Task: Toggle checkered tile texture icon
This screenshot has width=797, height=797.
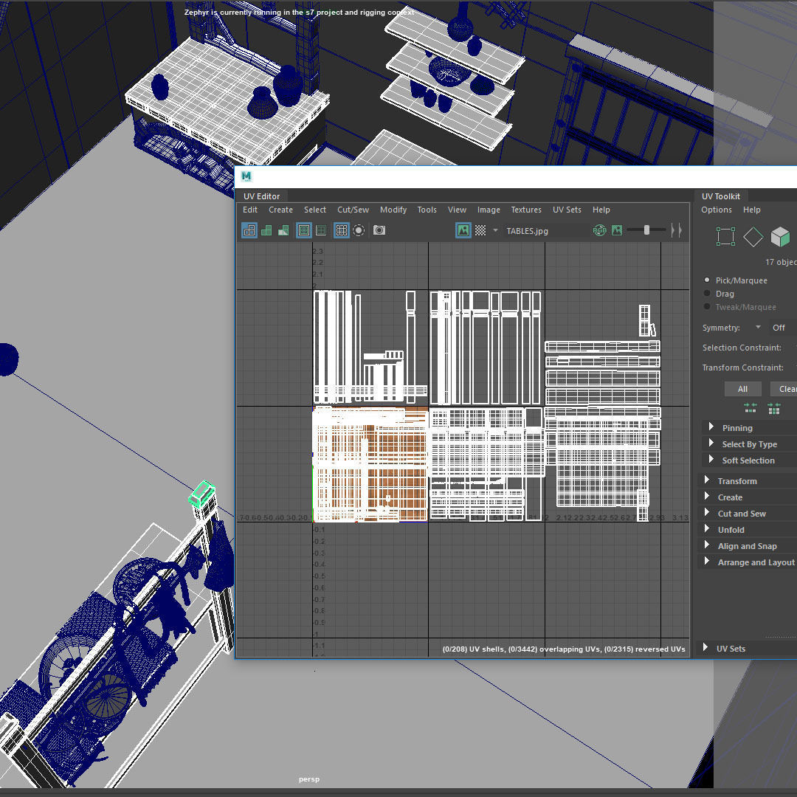Action: coord(480,231)
